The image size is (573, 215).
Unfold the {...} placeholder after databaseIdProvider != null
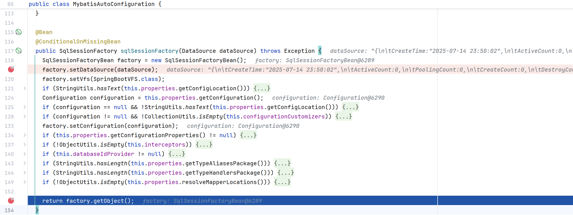(x=177, y=154)
